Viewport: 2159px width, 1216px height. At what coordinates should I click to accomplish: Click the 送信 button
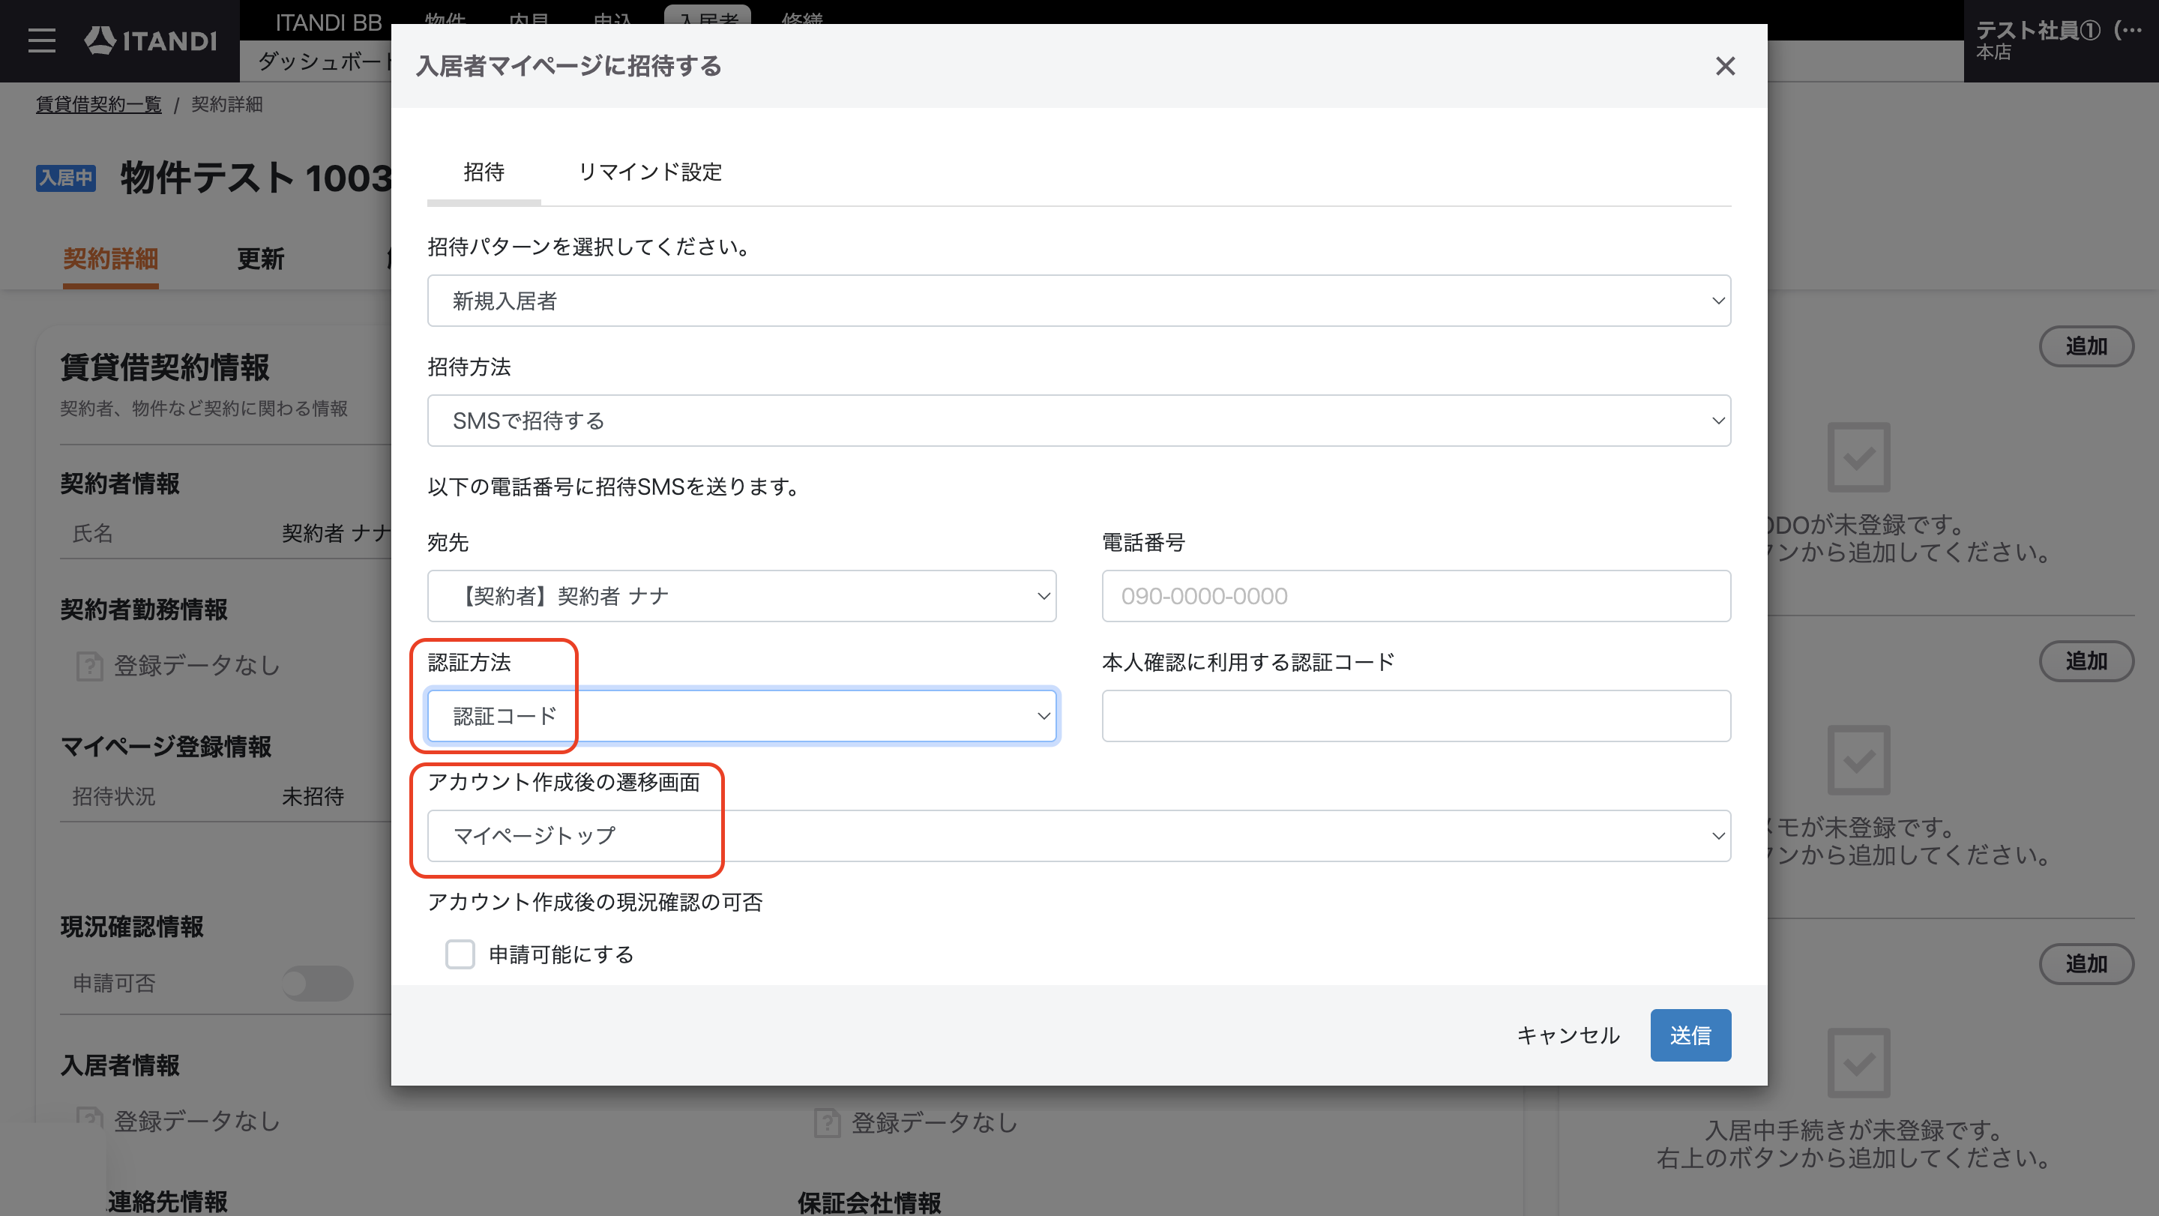click(1690, 1035)
